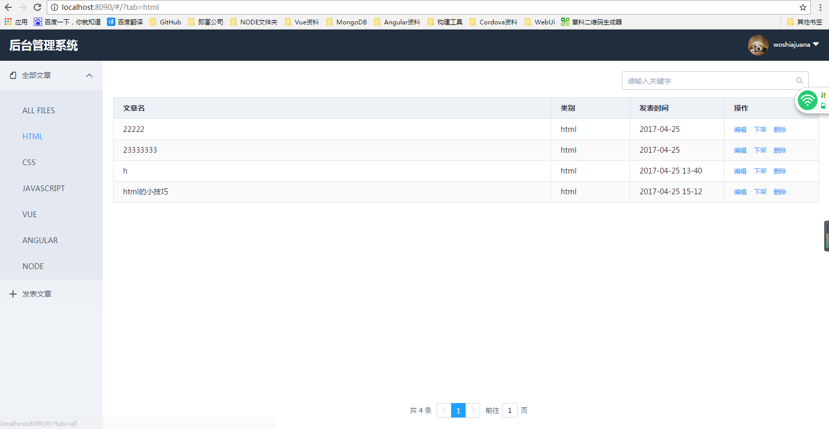
Task: Click the browser back arrow
Action: [x=8, y=7]
